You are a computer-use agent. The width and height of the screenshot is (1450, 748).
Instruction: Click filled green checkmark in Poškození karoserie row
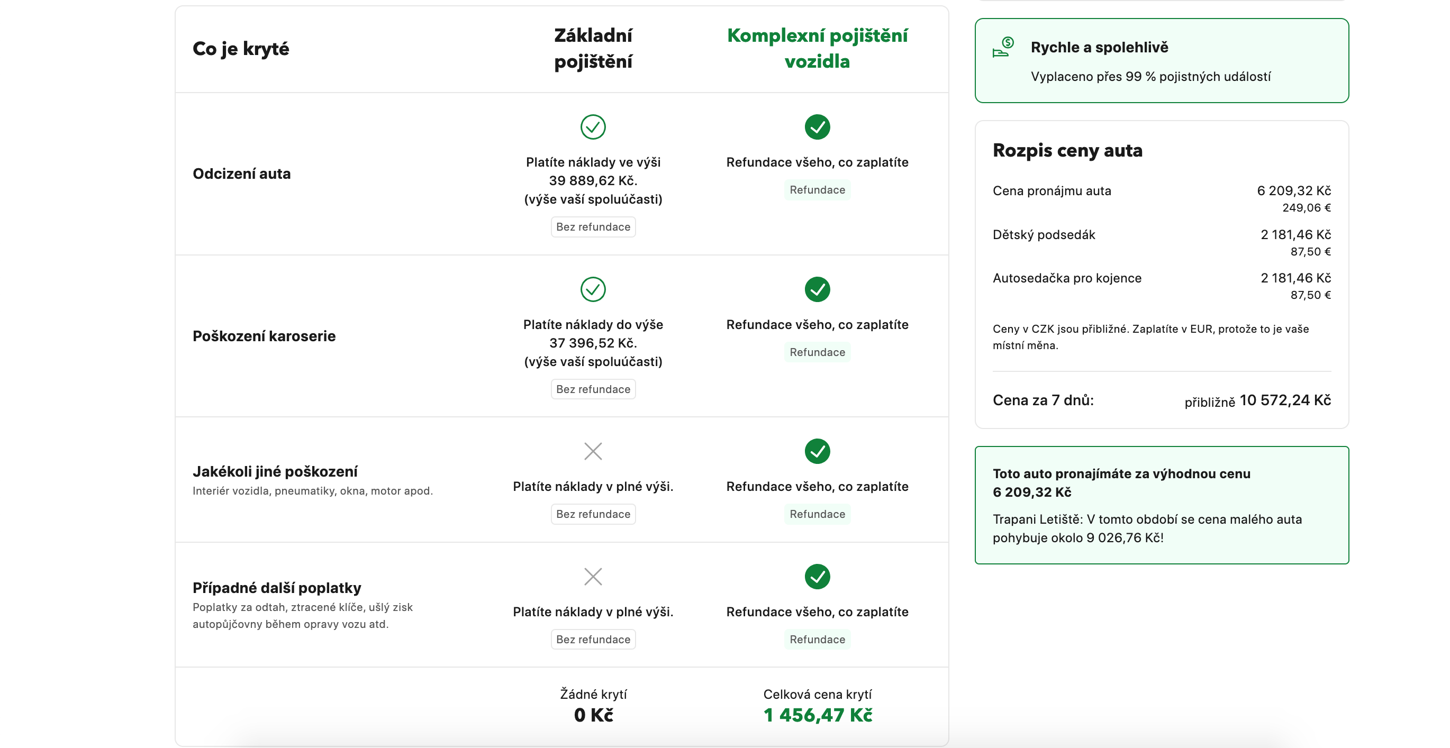pos(817,289)
